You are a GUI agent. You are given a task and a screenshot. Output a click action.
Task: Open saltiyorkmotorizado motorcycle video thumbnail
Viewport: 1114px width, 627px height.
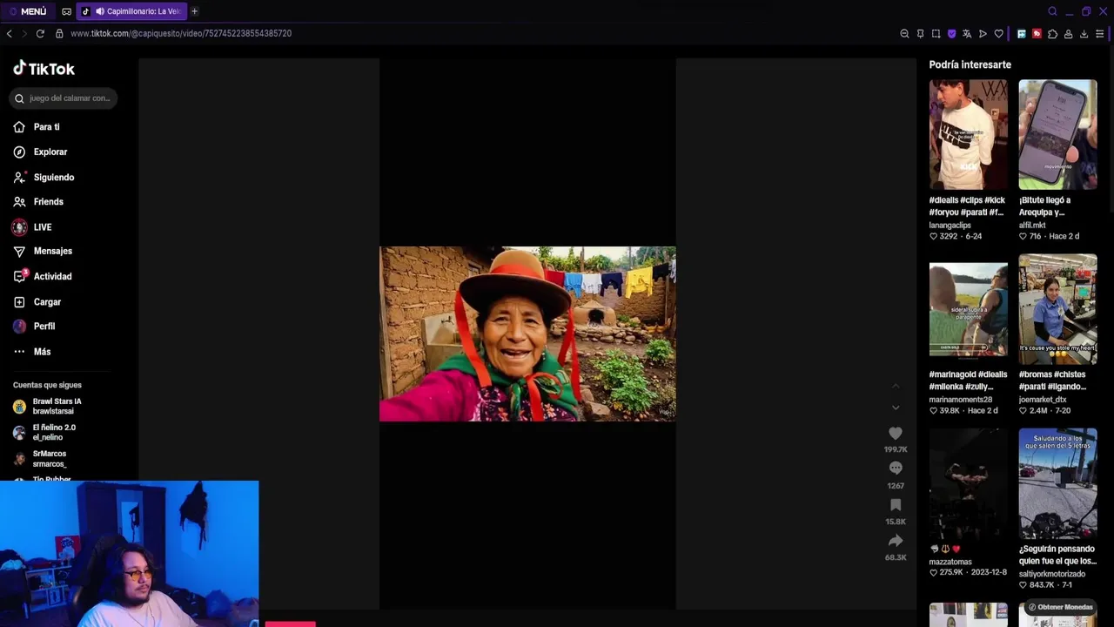[1057, 483]
